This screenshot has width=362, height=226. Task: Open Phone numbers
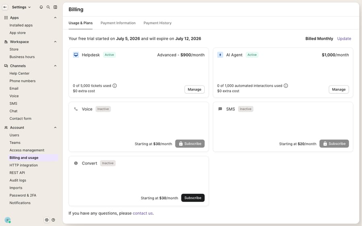(x=23, y=81)
